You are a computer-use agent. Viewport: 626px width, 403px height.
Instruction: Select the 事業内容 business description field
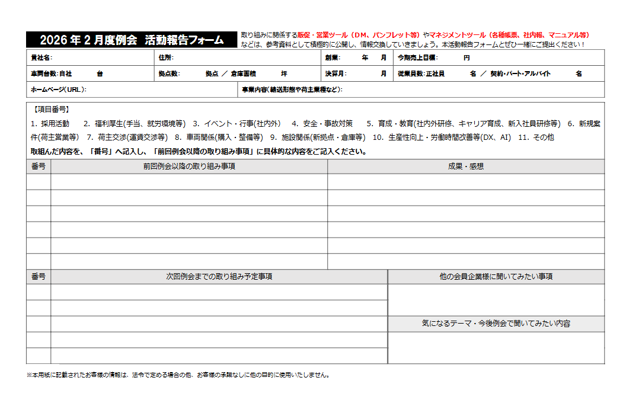coord(421,89)
